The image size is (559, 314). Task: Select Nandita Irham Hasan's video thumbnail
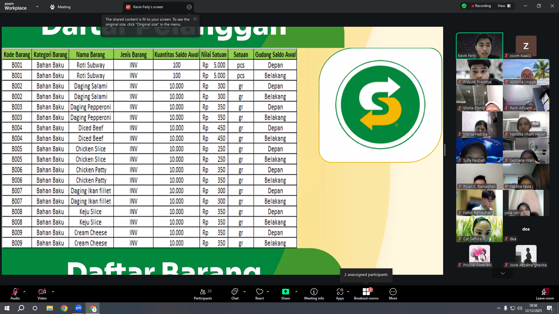pos(526,124)
